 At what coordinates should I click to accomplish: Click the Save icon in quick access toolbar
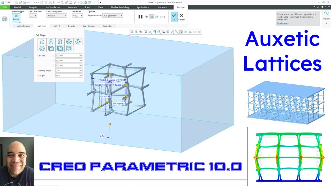(25, 2)
